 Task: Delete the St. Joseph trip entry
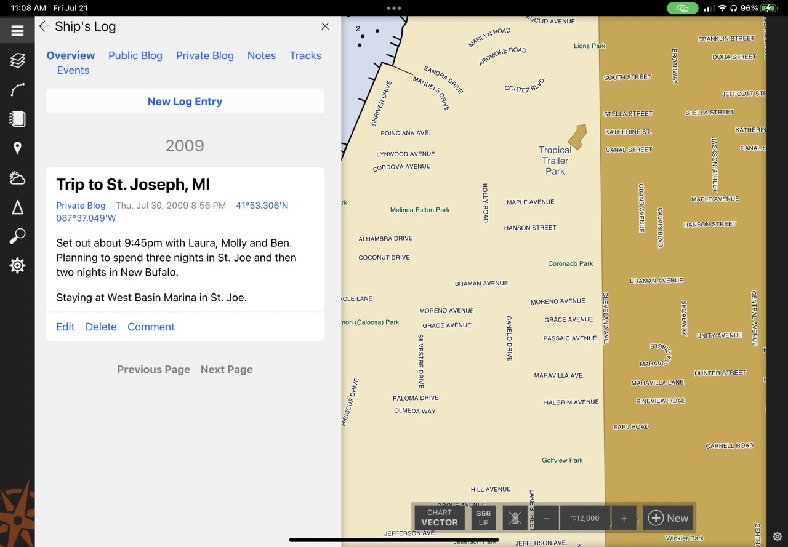tap(101, 327)
